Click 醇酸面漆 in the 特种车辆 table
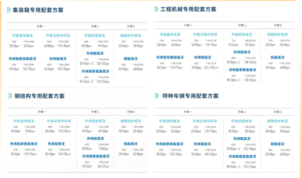This screenshot has width=302, height=178. pyautogui.click(x=277, y=144)
